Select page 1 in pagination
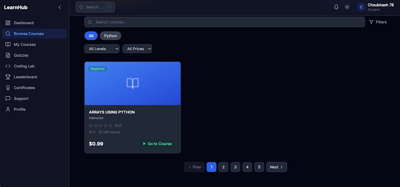 click(212, 167)
